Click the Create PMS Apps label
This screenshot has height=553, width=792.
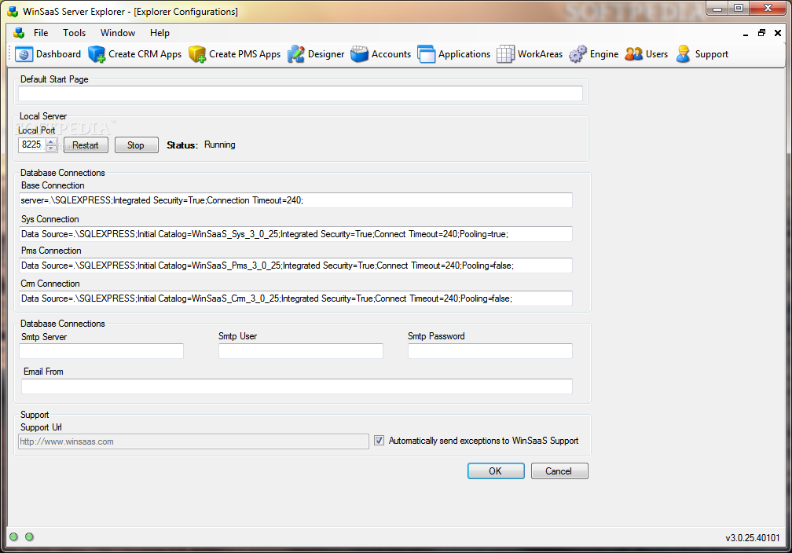(x=245, y=54)
